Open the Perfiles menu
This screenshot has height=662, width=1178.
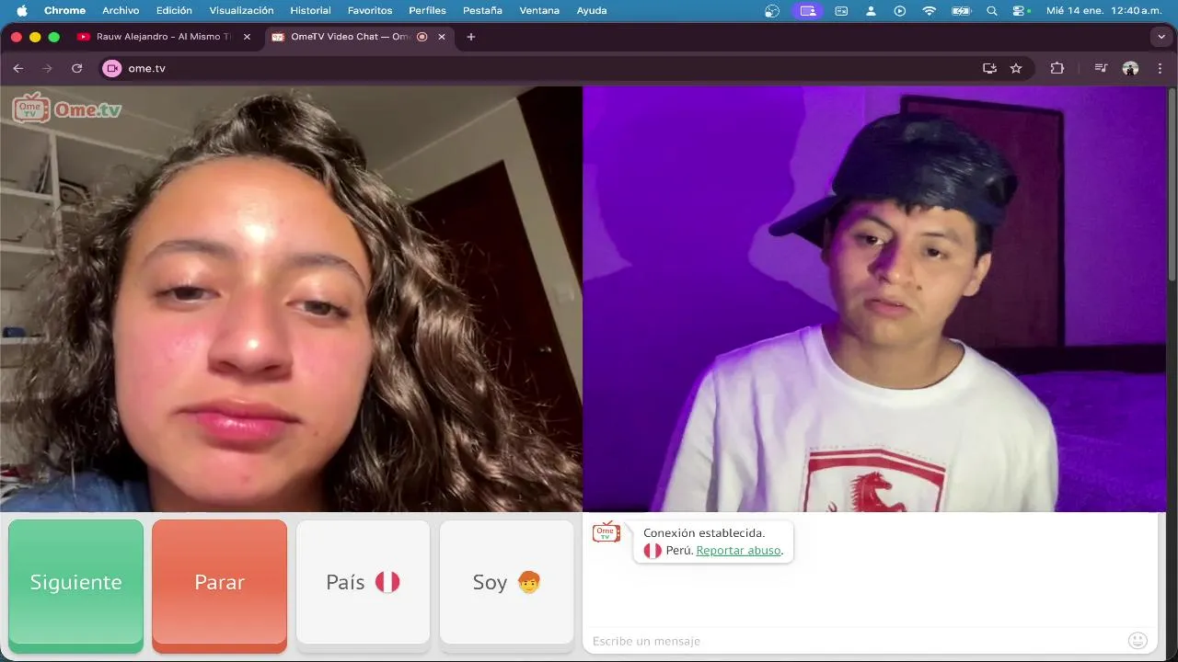click(x=427, y=11)
